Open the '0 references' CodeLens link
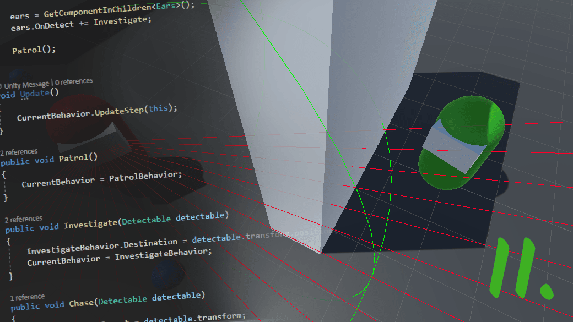 tap(74, 81)
